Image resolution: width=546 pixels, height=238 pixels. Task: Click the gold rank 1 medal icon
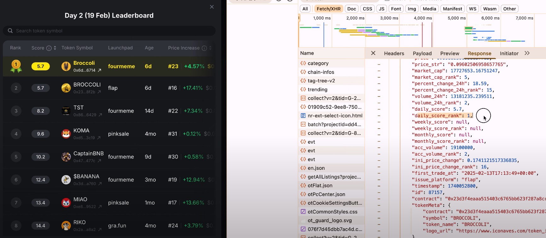[16, 66]
